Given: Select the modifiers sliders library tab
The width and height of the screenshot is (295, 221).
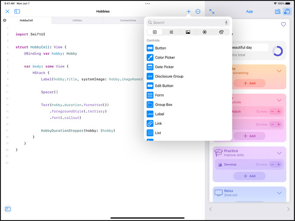Looking at the screenshot, I should click(172, 32).
